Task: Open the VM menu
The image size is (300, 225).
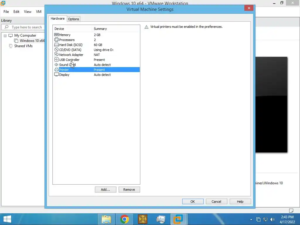Action: pos(38,12)
